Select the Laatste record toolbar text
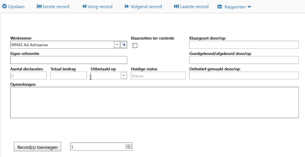 tap(194, 6)
